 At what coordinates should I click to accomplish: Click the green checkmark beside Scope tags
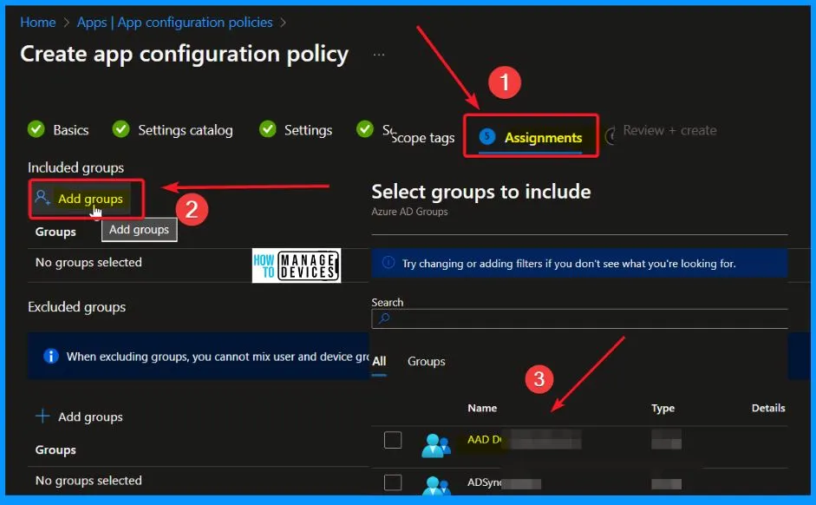365,128
